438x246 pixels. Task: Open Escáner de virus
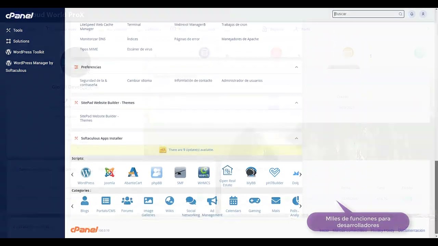[140, 49]
